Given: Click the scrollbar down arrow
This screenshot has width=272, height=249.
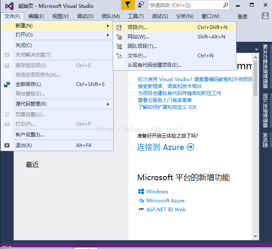Looking at the screenshot, I should click(255, 236).
